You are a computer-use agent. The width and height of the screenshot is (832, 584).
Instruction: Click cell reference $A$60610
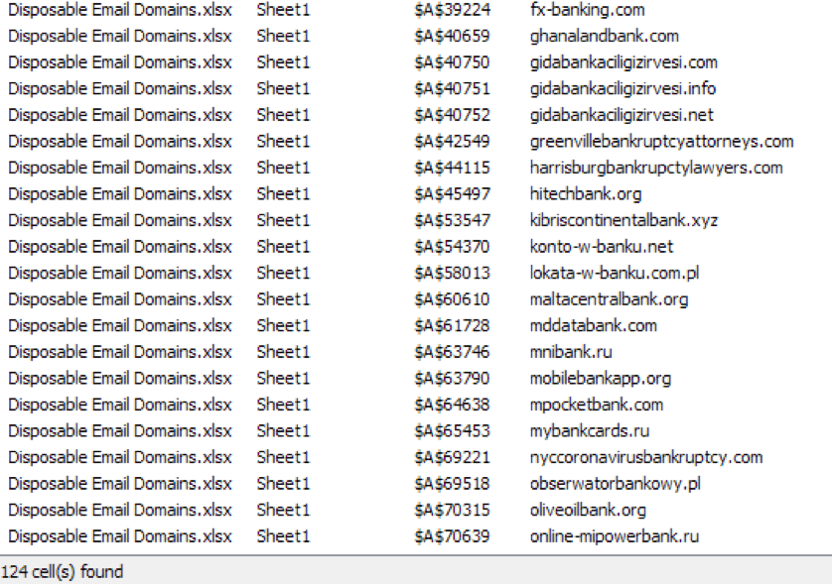[x=452, y=299]
